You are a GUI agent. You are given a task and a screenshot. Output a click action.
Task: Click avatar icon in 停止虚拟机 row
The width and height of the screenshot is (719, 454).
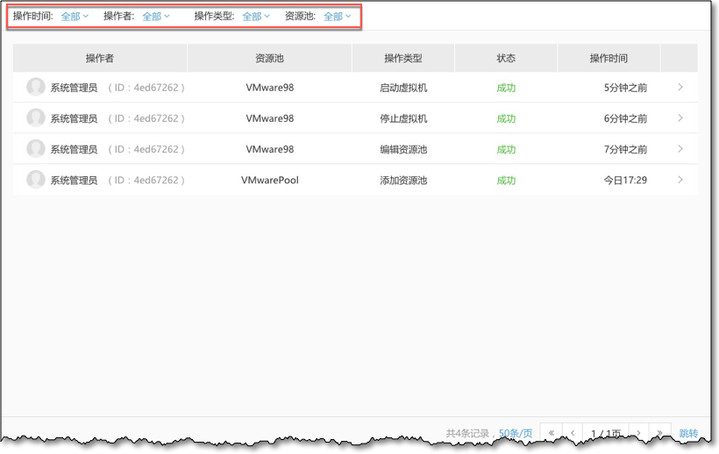(36, 117)
